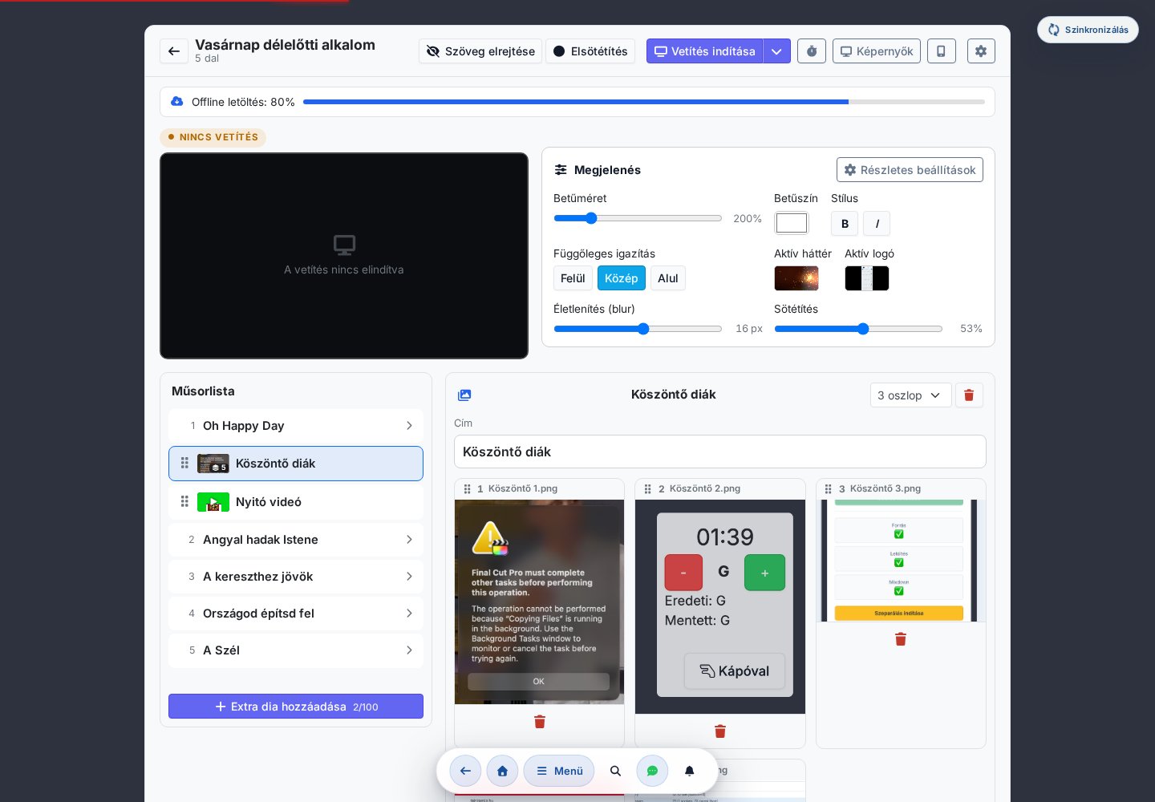Screen dimensions: 1155x802
Task: Open the Menü item in bottom bar
Action: pos(559,771)
